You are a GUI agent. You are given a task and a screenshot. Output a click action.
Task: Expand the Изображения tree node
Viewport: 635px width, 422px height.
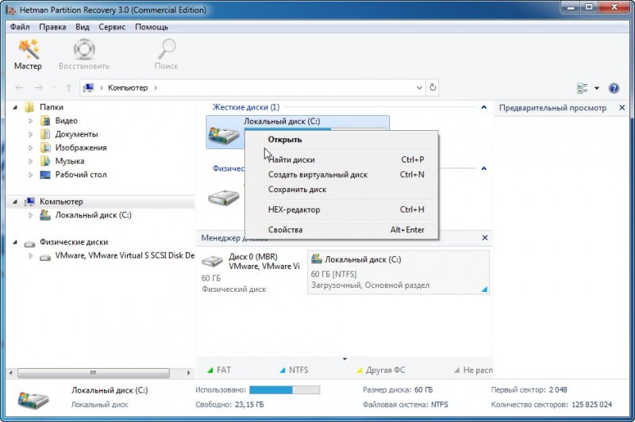[31, 148]
